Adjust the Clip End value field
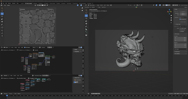This screenshot has height=99, width=188. [183, 15]
